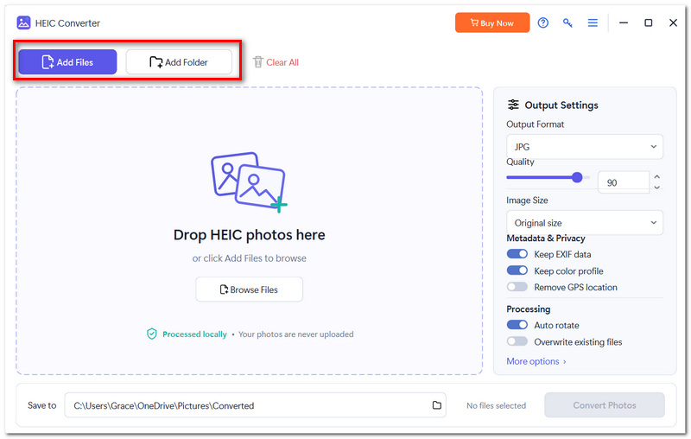
Task: Minimize the HEIC Converter window
Action: pos(623,23)
